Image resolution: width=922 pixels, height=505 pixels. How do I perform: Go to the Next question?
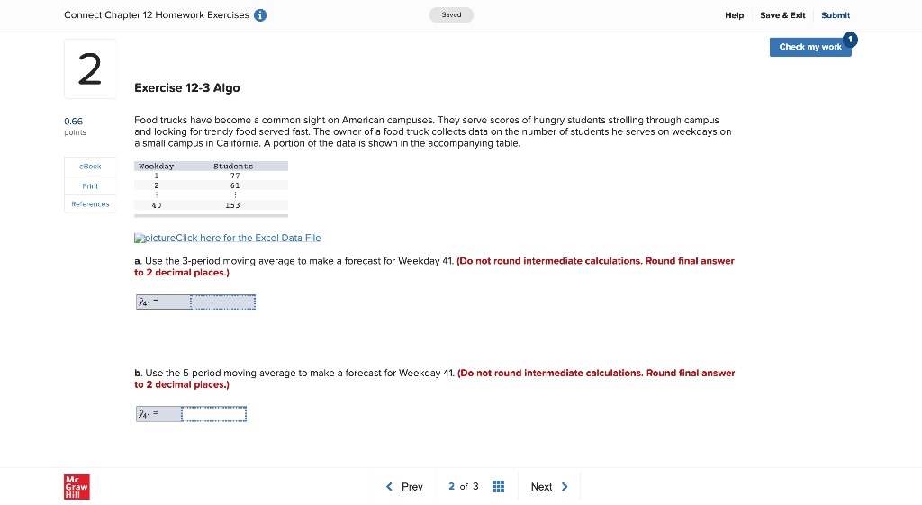click(x=541, y=487)
